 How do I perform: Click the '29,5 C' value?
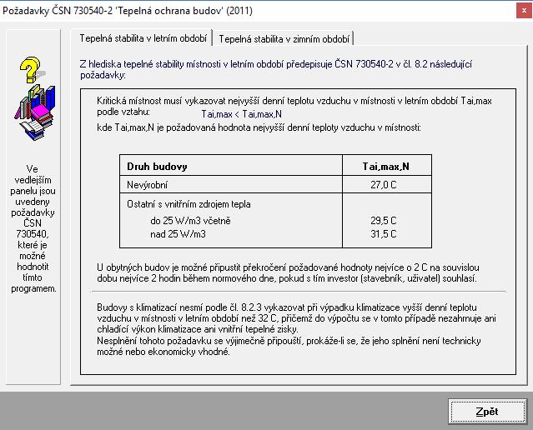[x=384, y=221]
